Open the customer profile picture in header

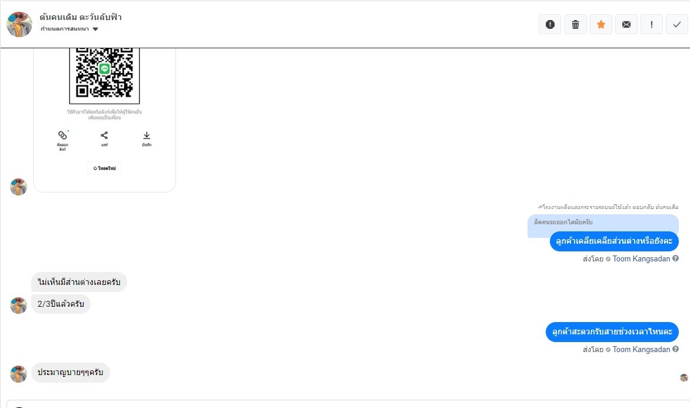coord(19,24)
